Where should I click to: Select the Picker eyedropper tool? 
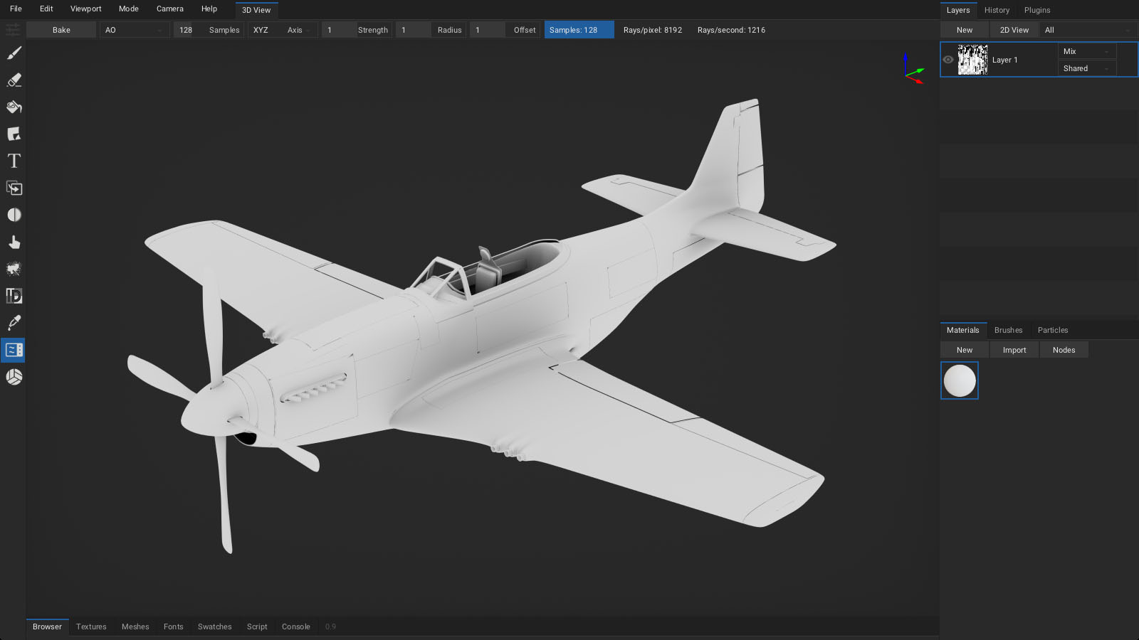point(14,323)
